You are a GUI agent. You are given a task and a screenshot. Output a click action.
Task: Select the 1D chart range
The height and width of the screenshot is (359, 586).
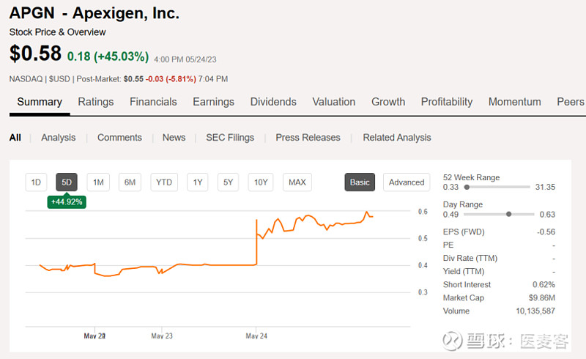point(35,182)
